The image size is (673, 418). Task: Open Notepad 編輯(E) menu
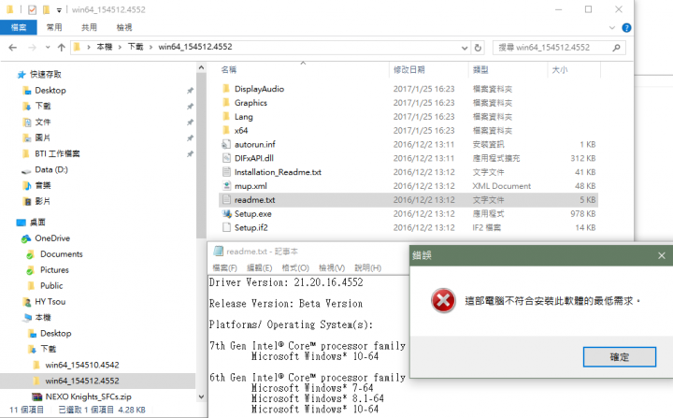coord(259,267)
